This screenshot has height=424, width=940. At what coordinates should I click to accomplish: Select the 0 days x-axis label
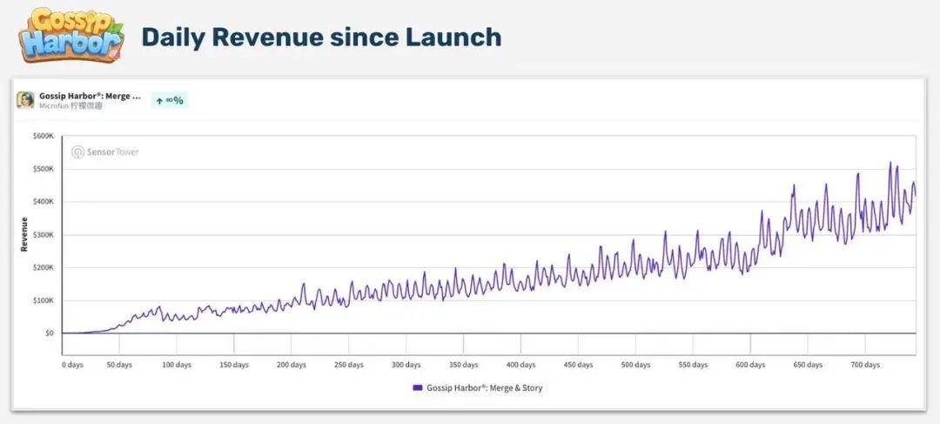(x=73, y=365)
